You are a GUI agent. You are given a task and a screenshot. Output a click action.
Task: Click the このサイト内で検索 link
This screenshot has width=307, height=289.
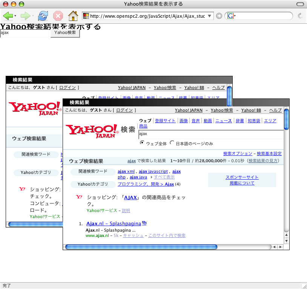click(x=167, y=235)
